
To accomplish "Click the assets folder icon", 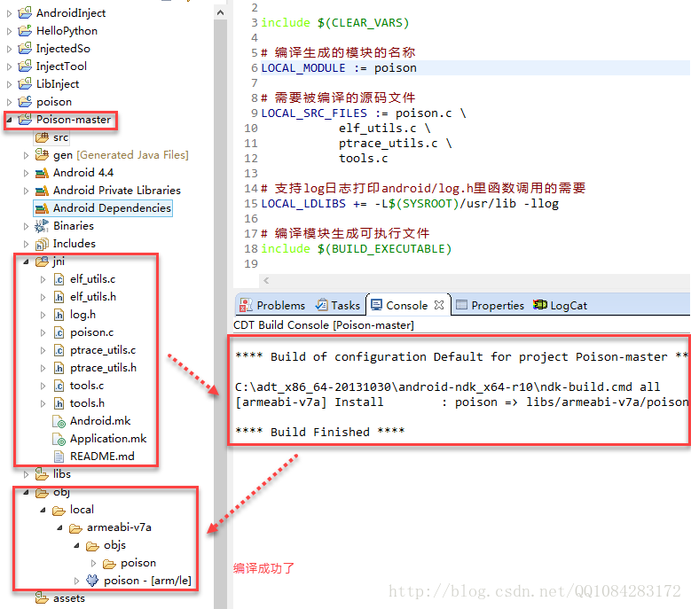I will [x=42, y=598].
